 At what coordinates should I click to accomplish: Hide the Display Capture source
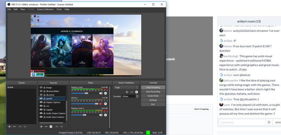(41, 102)
